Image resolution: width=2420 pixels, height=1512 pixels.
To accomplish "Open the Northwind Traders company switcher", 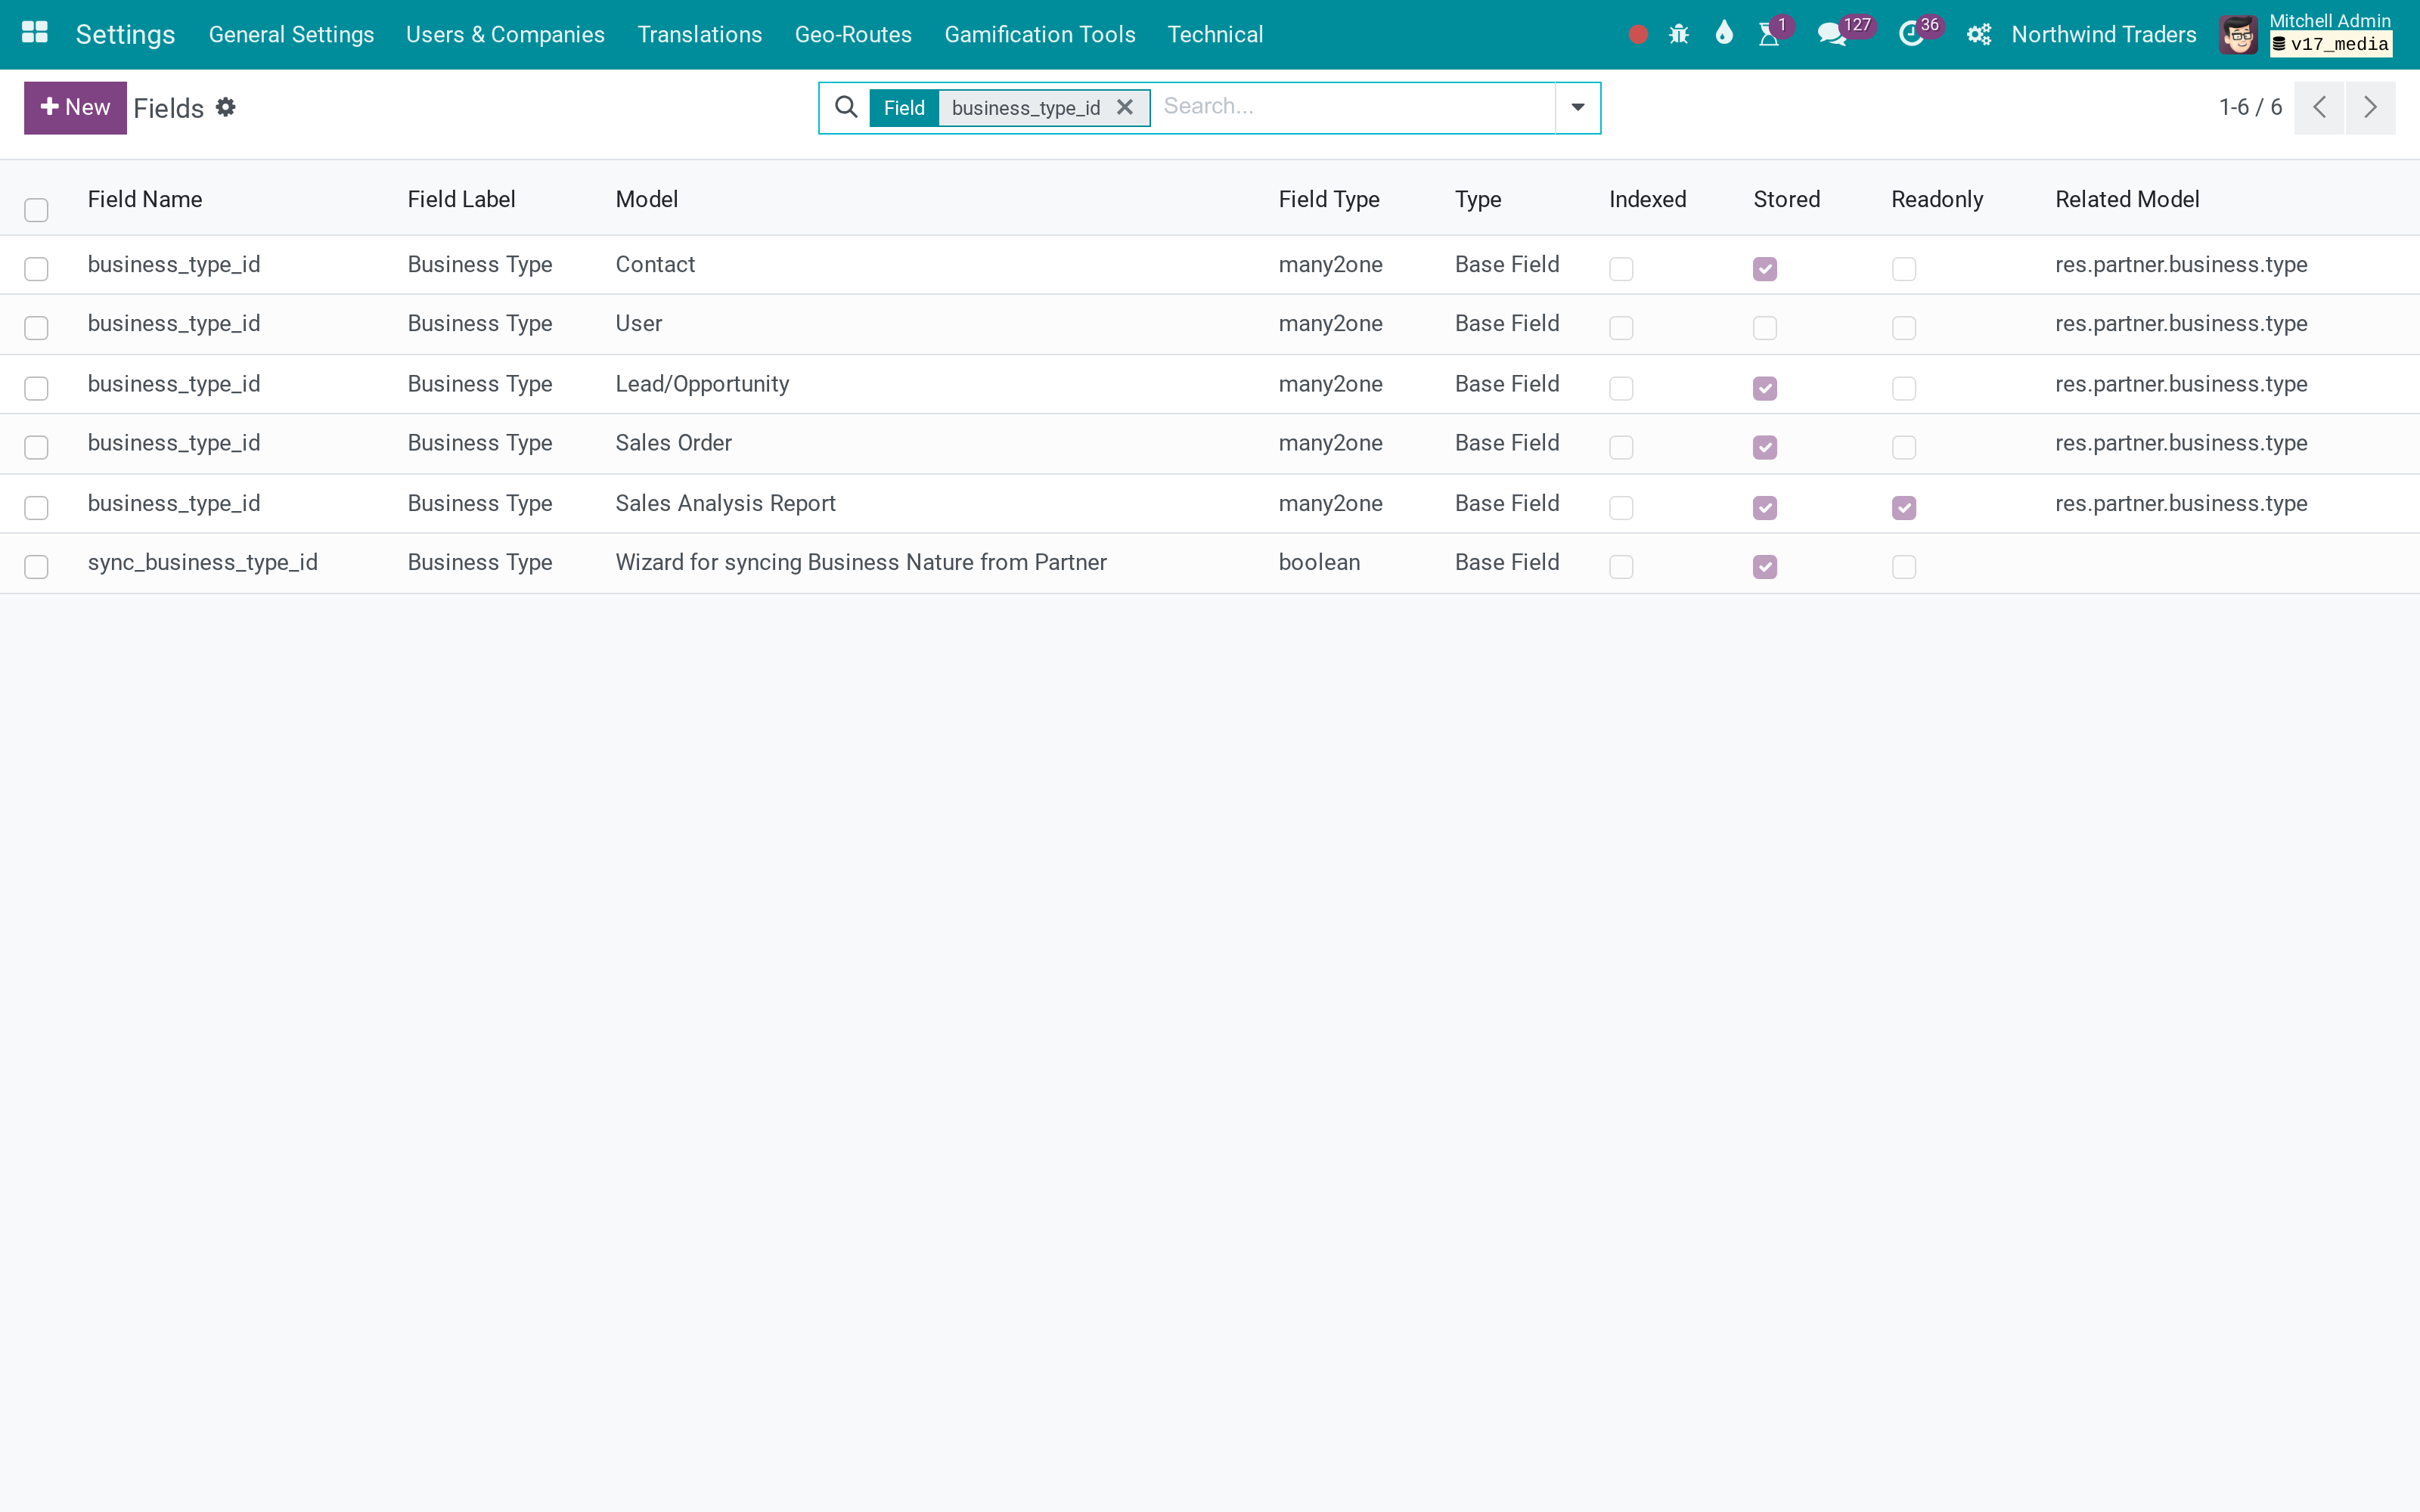I will [2104, 35].
